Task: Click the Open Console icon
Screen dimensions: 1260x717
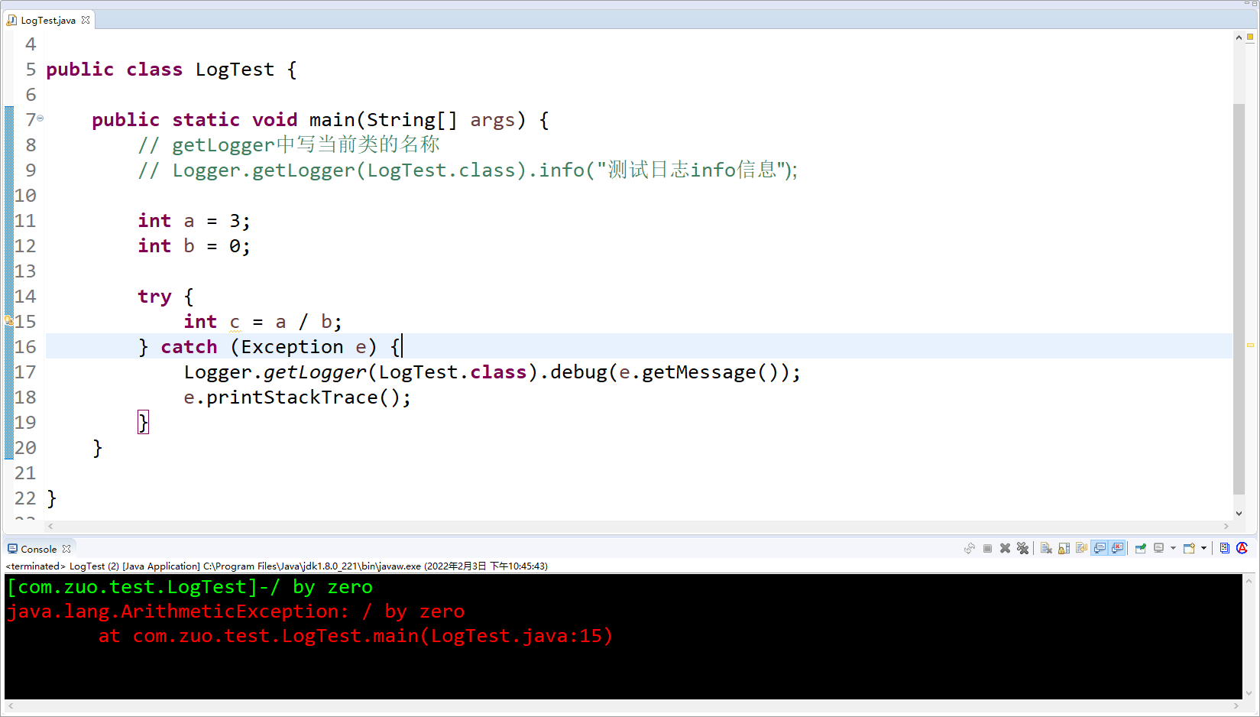Action: 1189,548
